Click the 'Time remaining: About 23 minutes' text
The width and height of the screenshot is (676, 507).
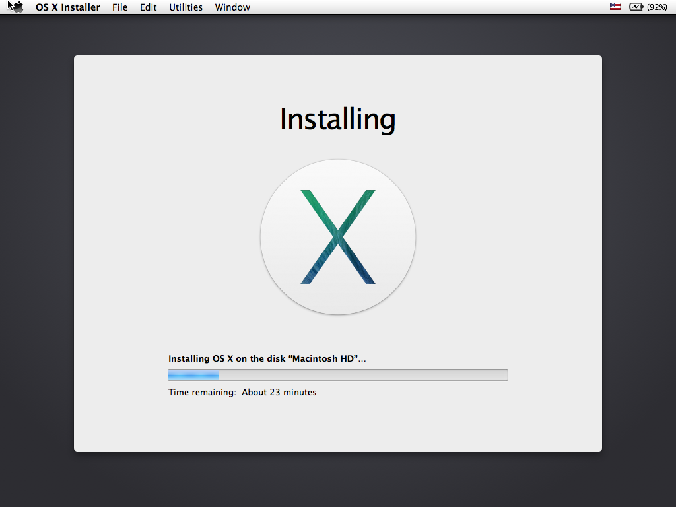pos(242,392)
